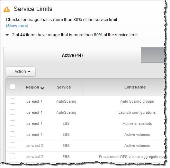The image size is (170, 168).
Task: Click the Auto Scaling groups limit name
Action: point(137,101)
